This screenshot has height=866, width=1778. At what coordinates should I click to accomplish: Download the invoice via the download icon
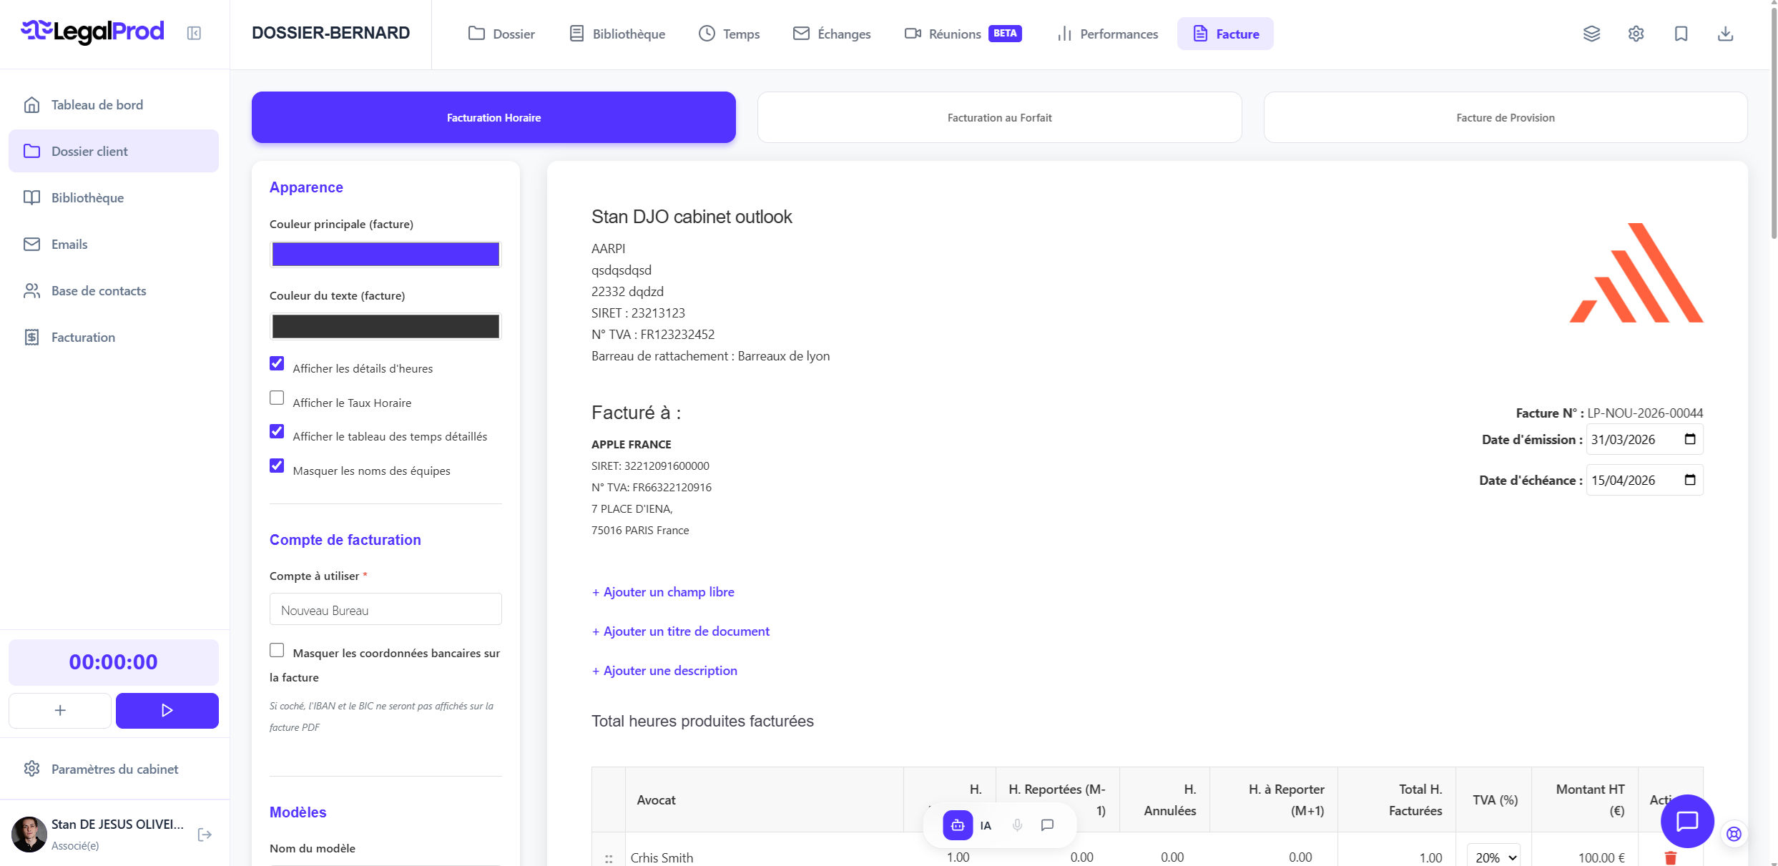tap(1726, 34)
